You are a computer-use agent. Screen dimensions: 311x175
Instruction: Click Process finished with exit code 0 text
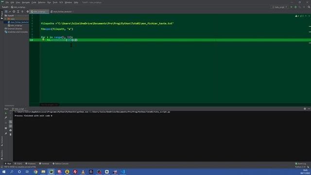coord(34,116)
